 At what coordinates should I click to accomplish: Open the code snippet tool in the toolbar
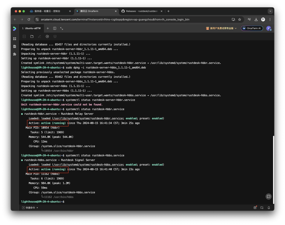24,36
